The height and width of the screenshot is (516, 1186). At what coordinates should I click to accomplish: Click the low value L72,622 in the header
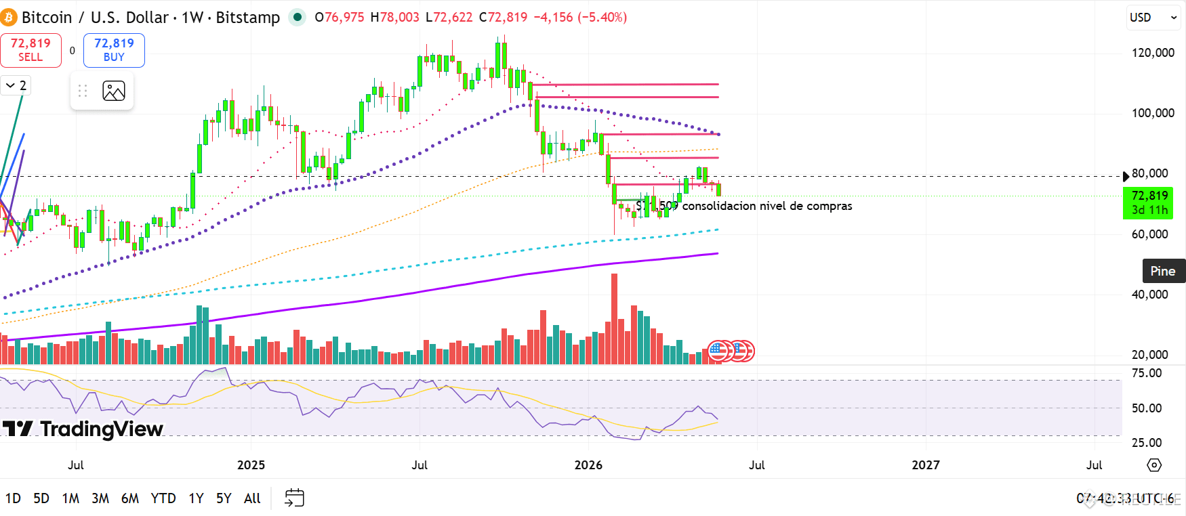[x=449, y=18]
